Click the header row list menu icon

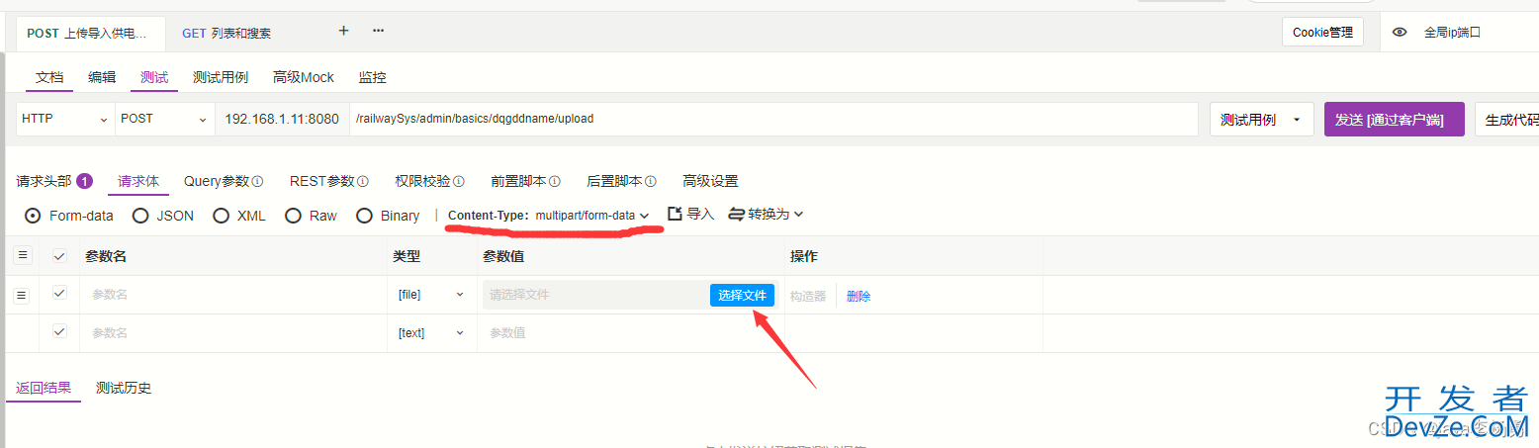point(22,255)
